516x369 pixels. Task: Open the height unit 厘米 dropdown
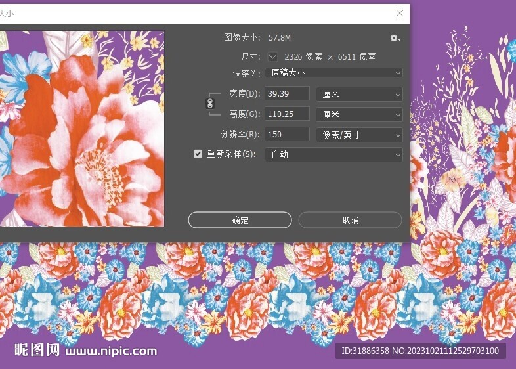pyautogui.click(x=359, y=114)
